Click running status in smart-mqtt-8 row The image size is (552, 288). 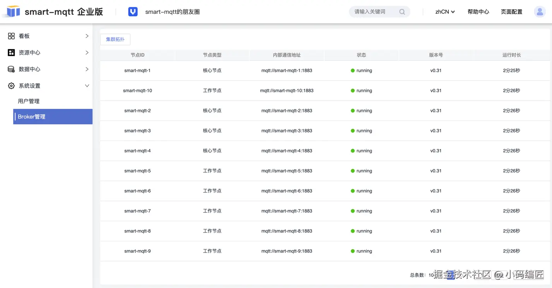click(x=364, y=231)
